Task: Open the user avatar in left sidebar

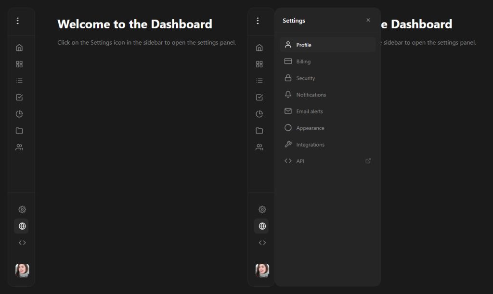Action: 22,270
